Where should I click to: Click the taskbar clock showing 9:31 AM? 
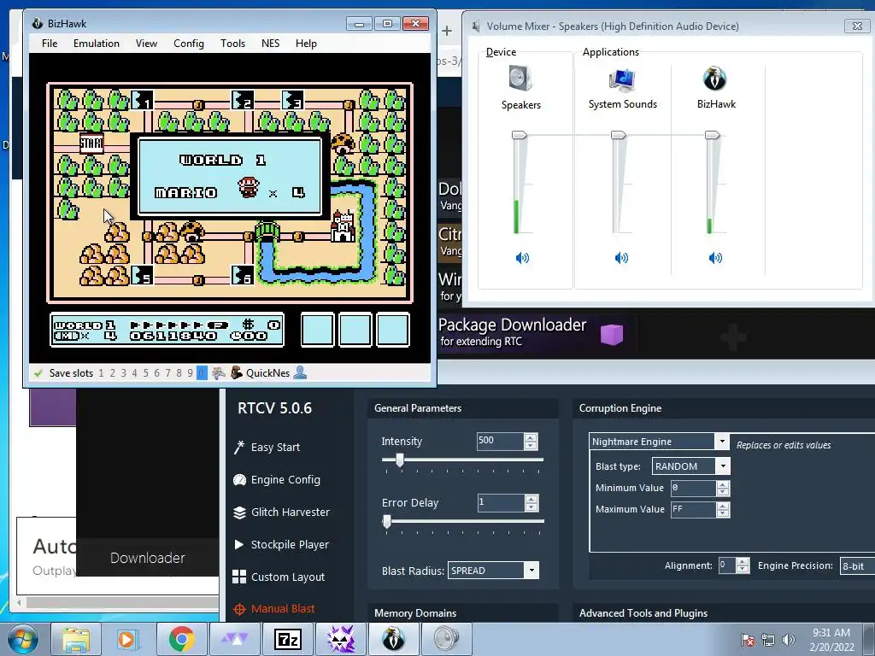(x=831, y=640)
